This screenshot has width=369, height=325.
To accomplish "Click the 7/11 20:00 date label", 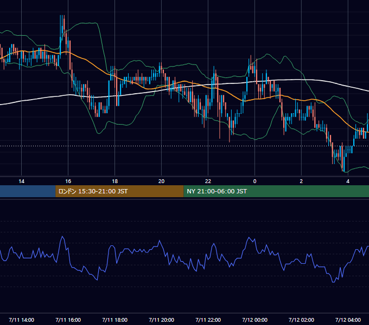I will click(x=162, y=320).
